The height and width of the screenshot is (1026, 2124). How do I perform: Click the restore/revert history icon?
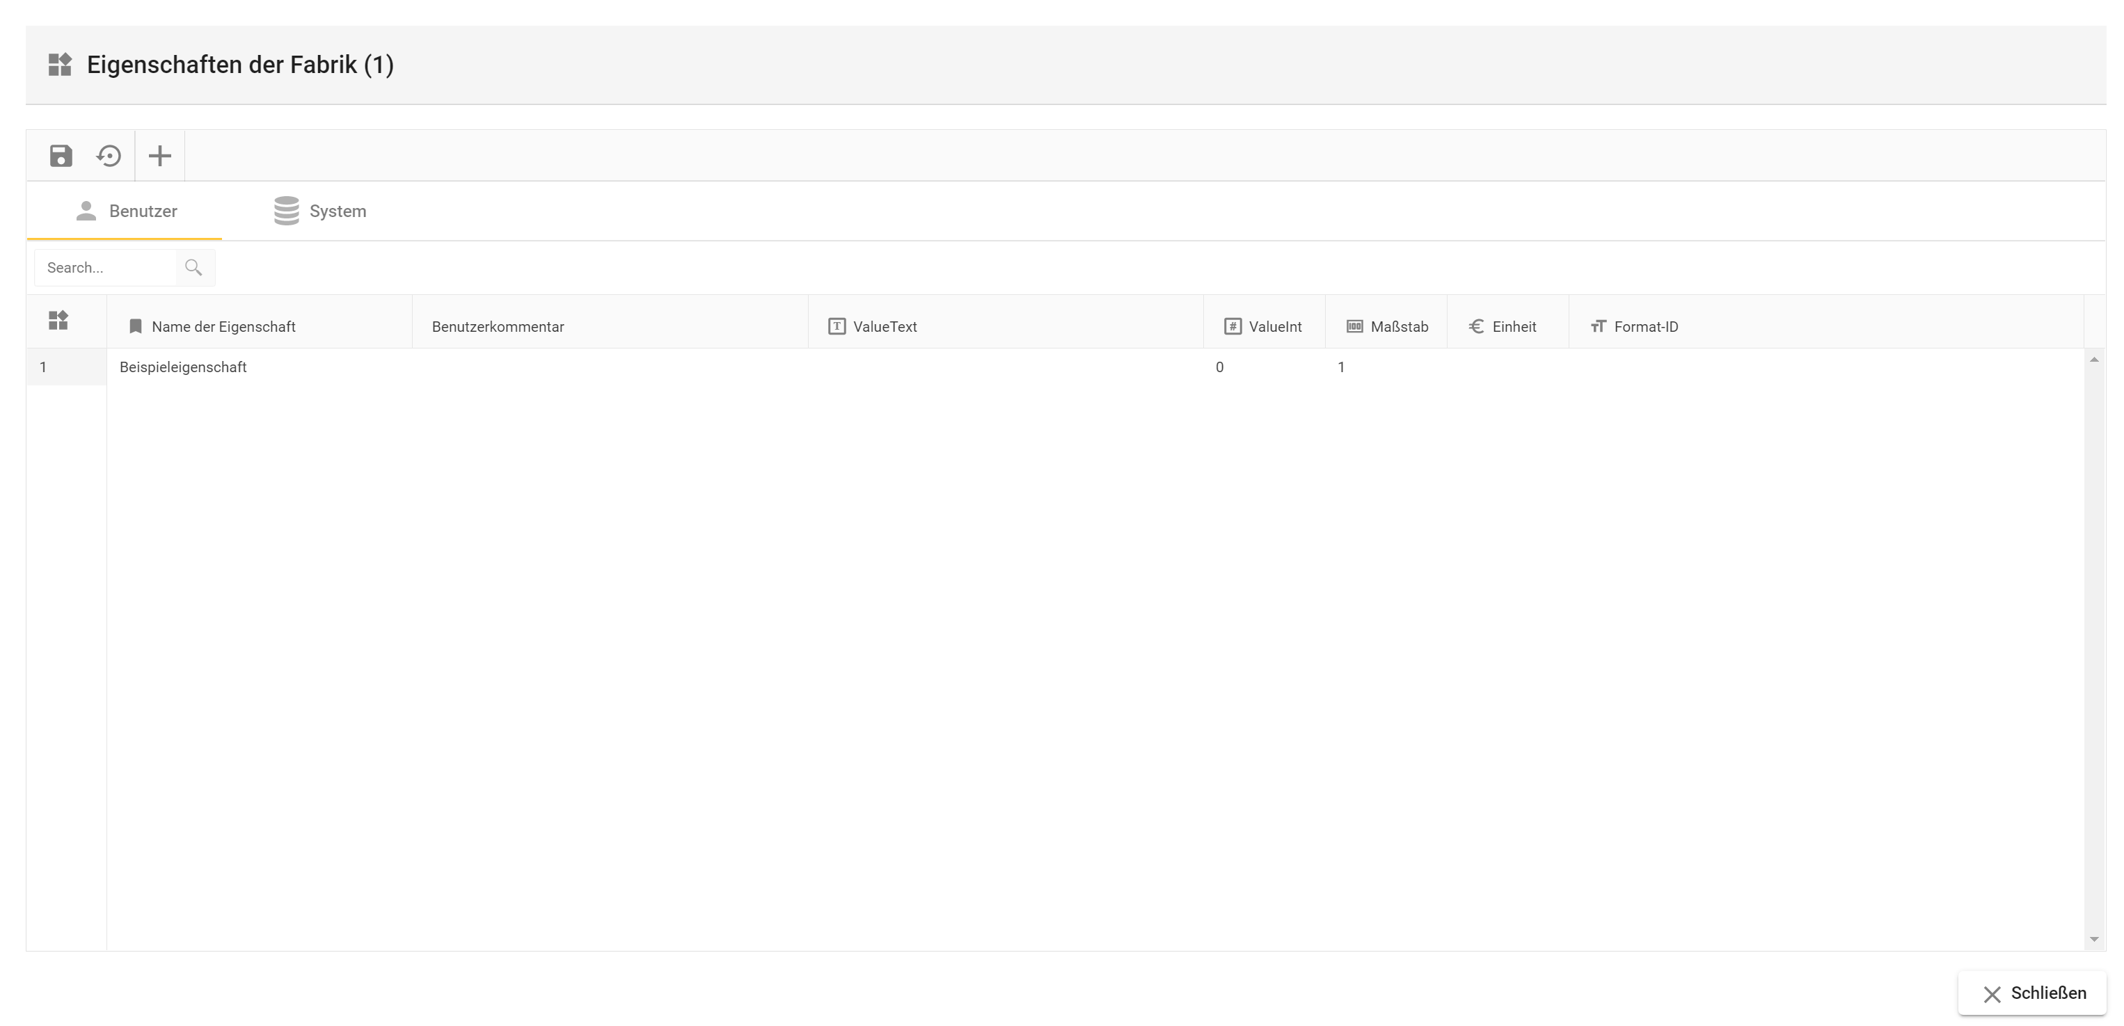point(109,156)
